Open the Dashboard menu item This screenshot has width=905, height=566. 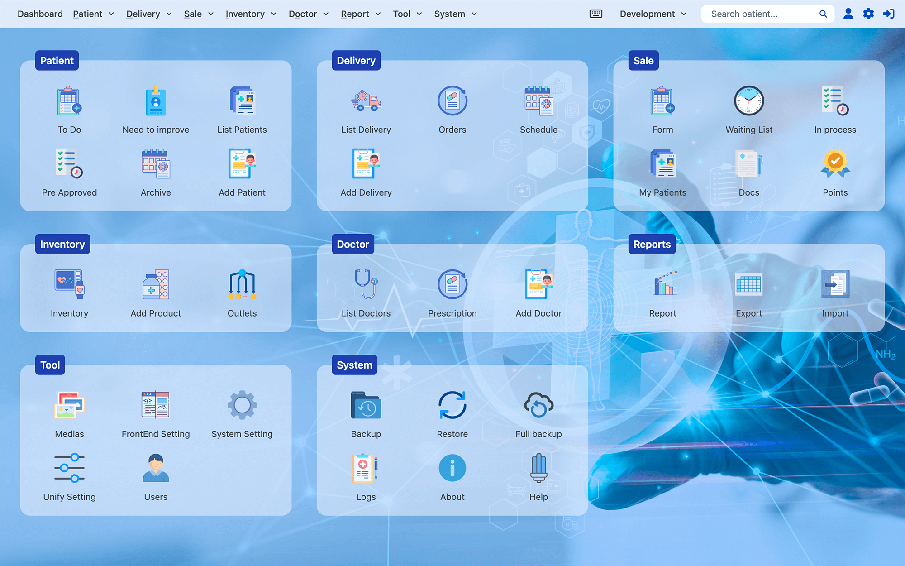[40, 14]
